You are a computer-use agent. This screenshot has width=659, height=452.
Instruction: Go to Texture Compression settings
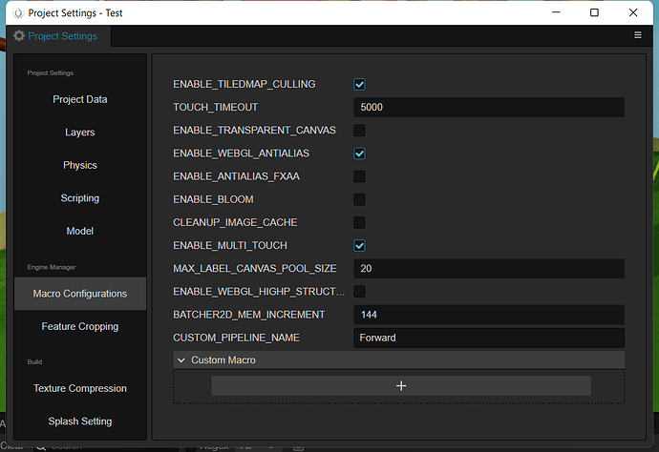pos(80,389)
